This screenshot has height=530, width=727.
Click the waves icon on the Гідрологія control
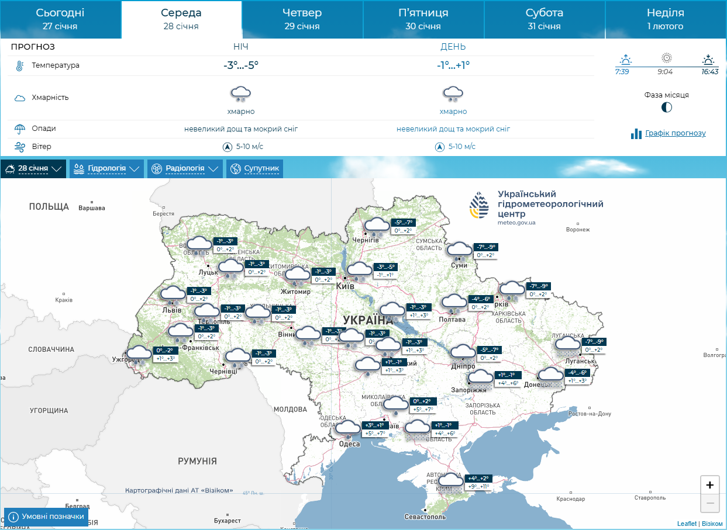(x=78, y=168)
